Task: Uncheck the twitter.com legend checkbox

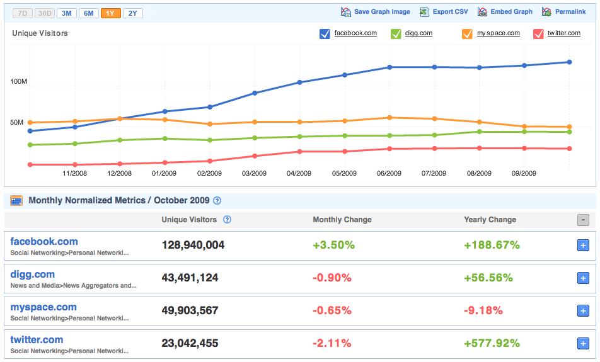Action: coord(538,34)
